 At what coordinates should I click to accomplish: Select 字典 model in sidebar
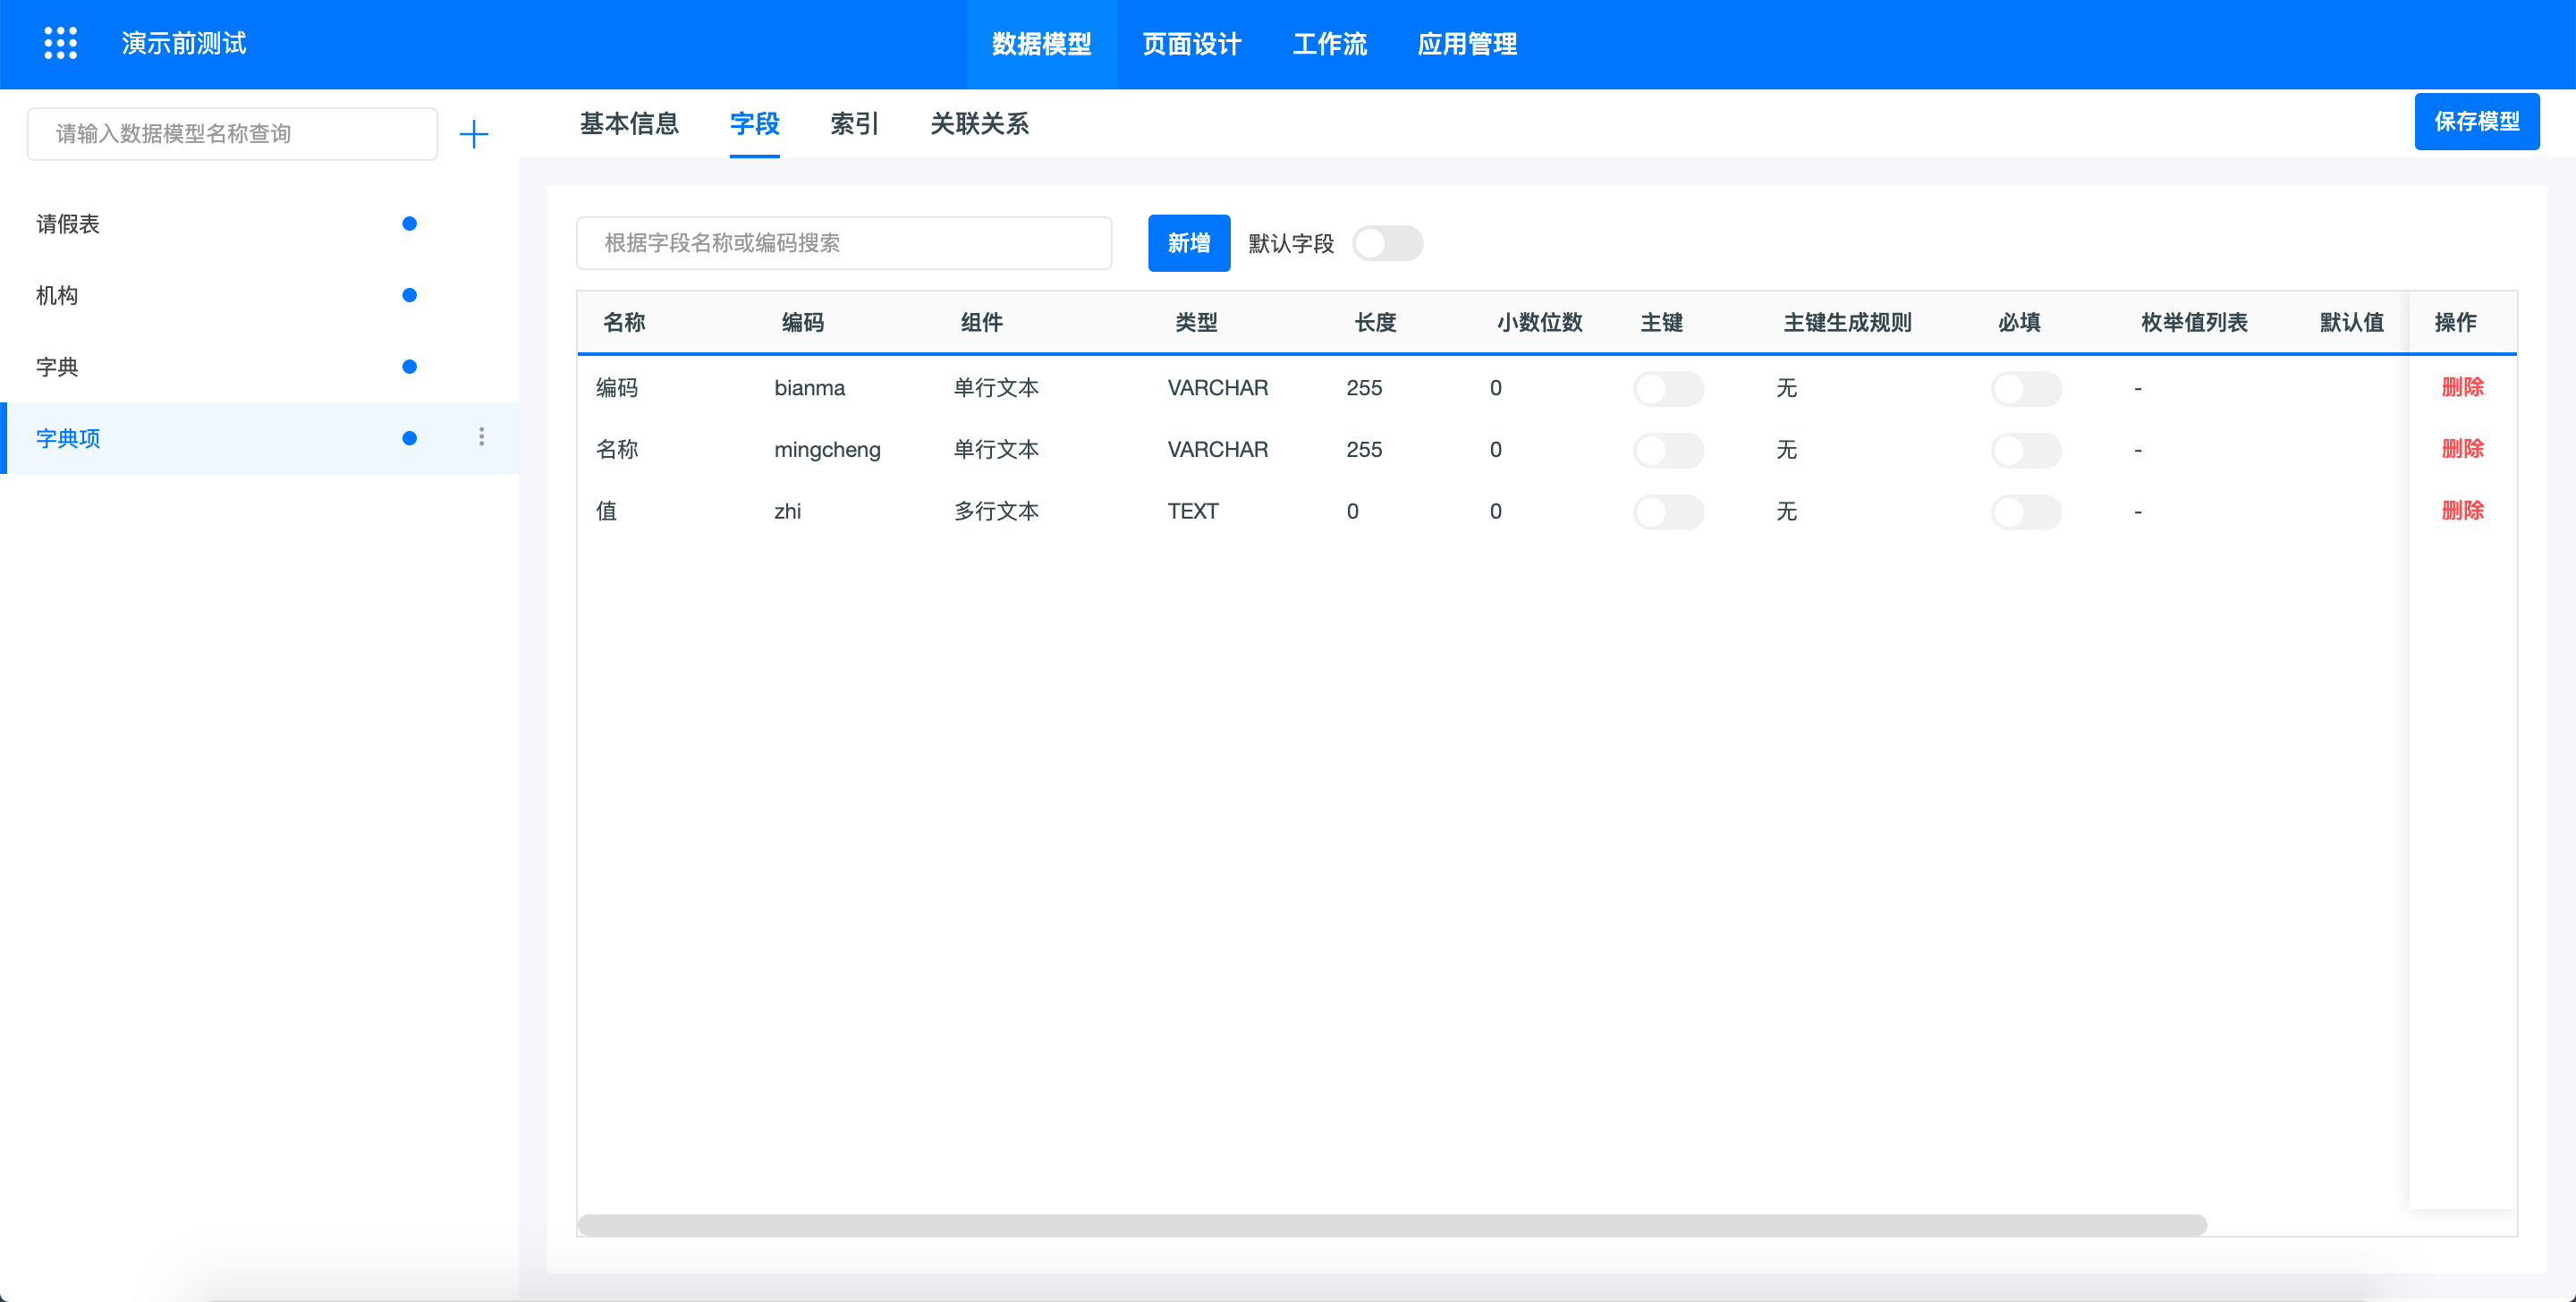point(57,367)
